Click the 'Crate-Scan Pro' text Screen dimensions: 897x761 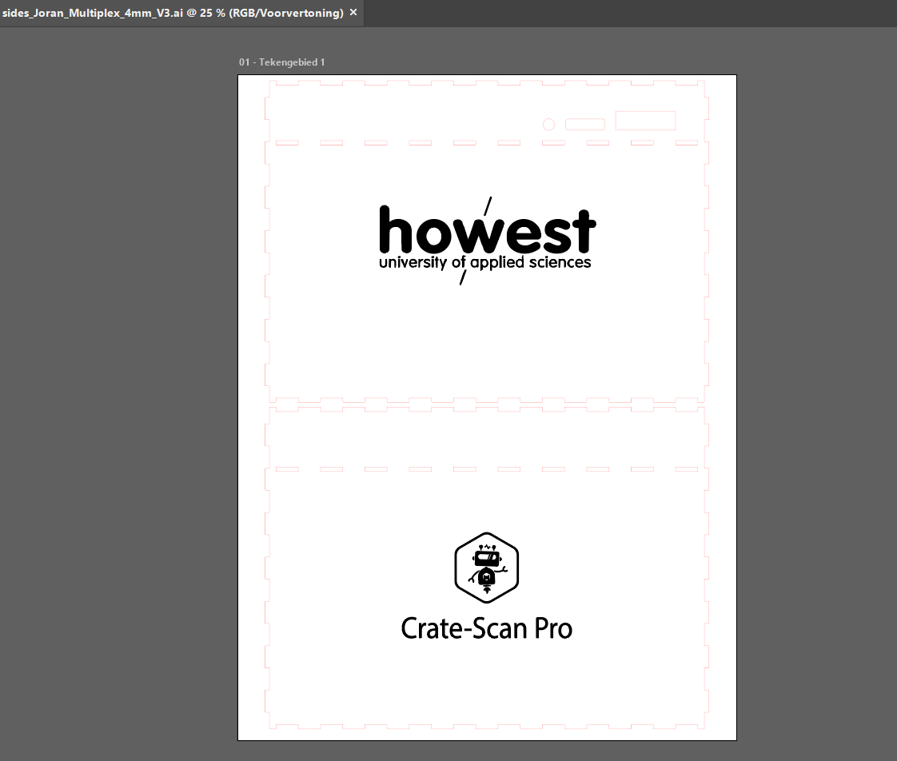pyautogui.click(x=486, y=628)
